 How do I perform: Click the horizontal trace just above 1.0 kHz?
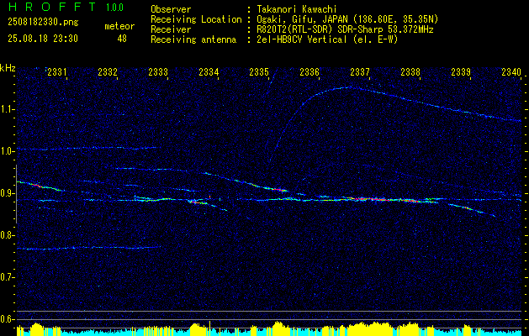(87, 148)
